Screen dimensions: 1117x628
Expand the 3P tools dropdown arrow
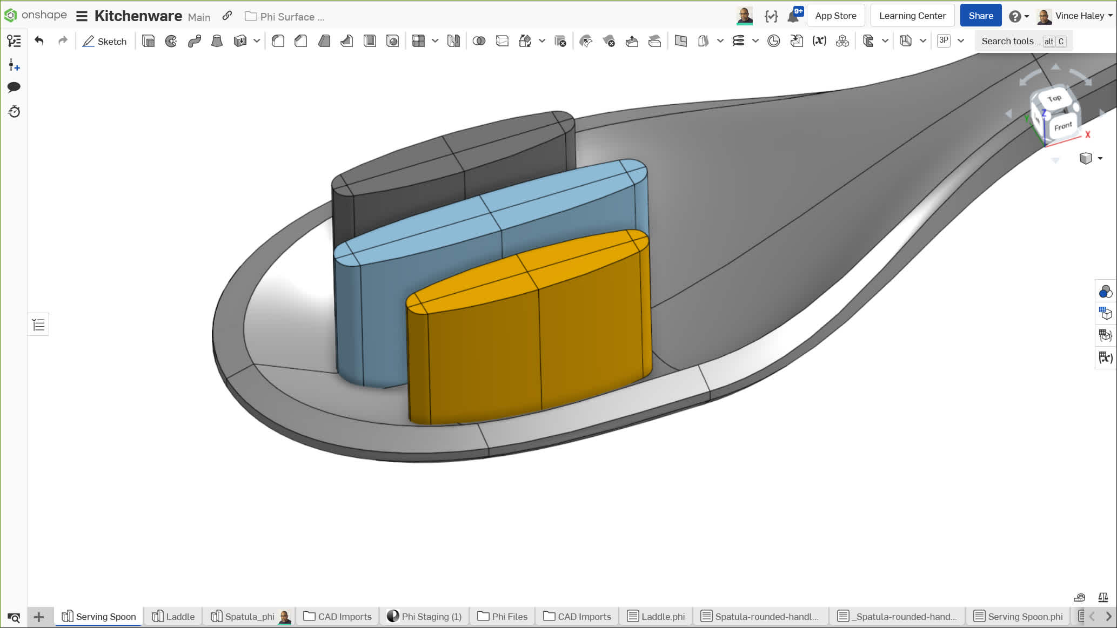pyautogui.click(x=961, y=41)
